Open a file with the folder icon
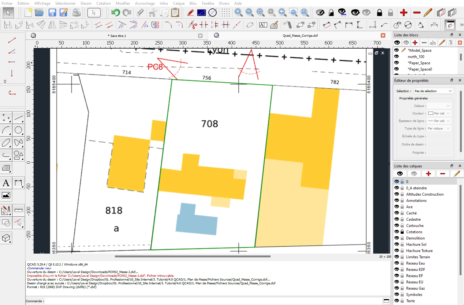Image resolution: width=464 pixels, height=305 pixels. tap(39, 13)
